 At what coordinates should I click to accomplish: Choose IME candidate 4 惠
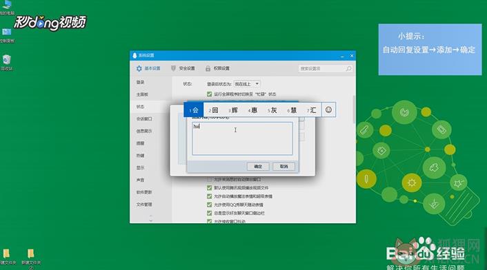pos(253,110)
